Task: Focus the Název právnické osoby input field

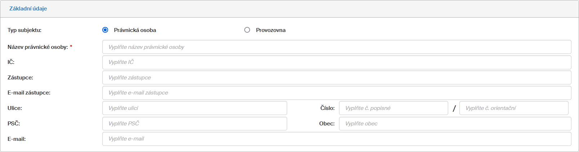Action: pos(337,47)
